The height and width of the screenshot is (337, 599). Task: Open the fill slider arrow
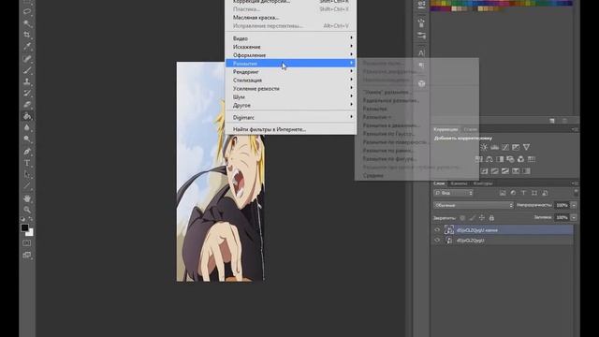[x=574, y=217]
